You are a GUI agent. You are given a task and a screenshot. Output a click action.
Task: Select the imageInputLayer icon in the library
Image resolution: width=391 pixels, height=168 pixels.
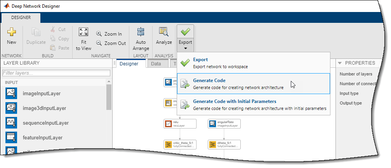(x=11, y=93)
